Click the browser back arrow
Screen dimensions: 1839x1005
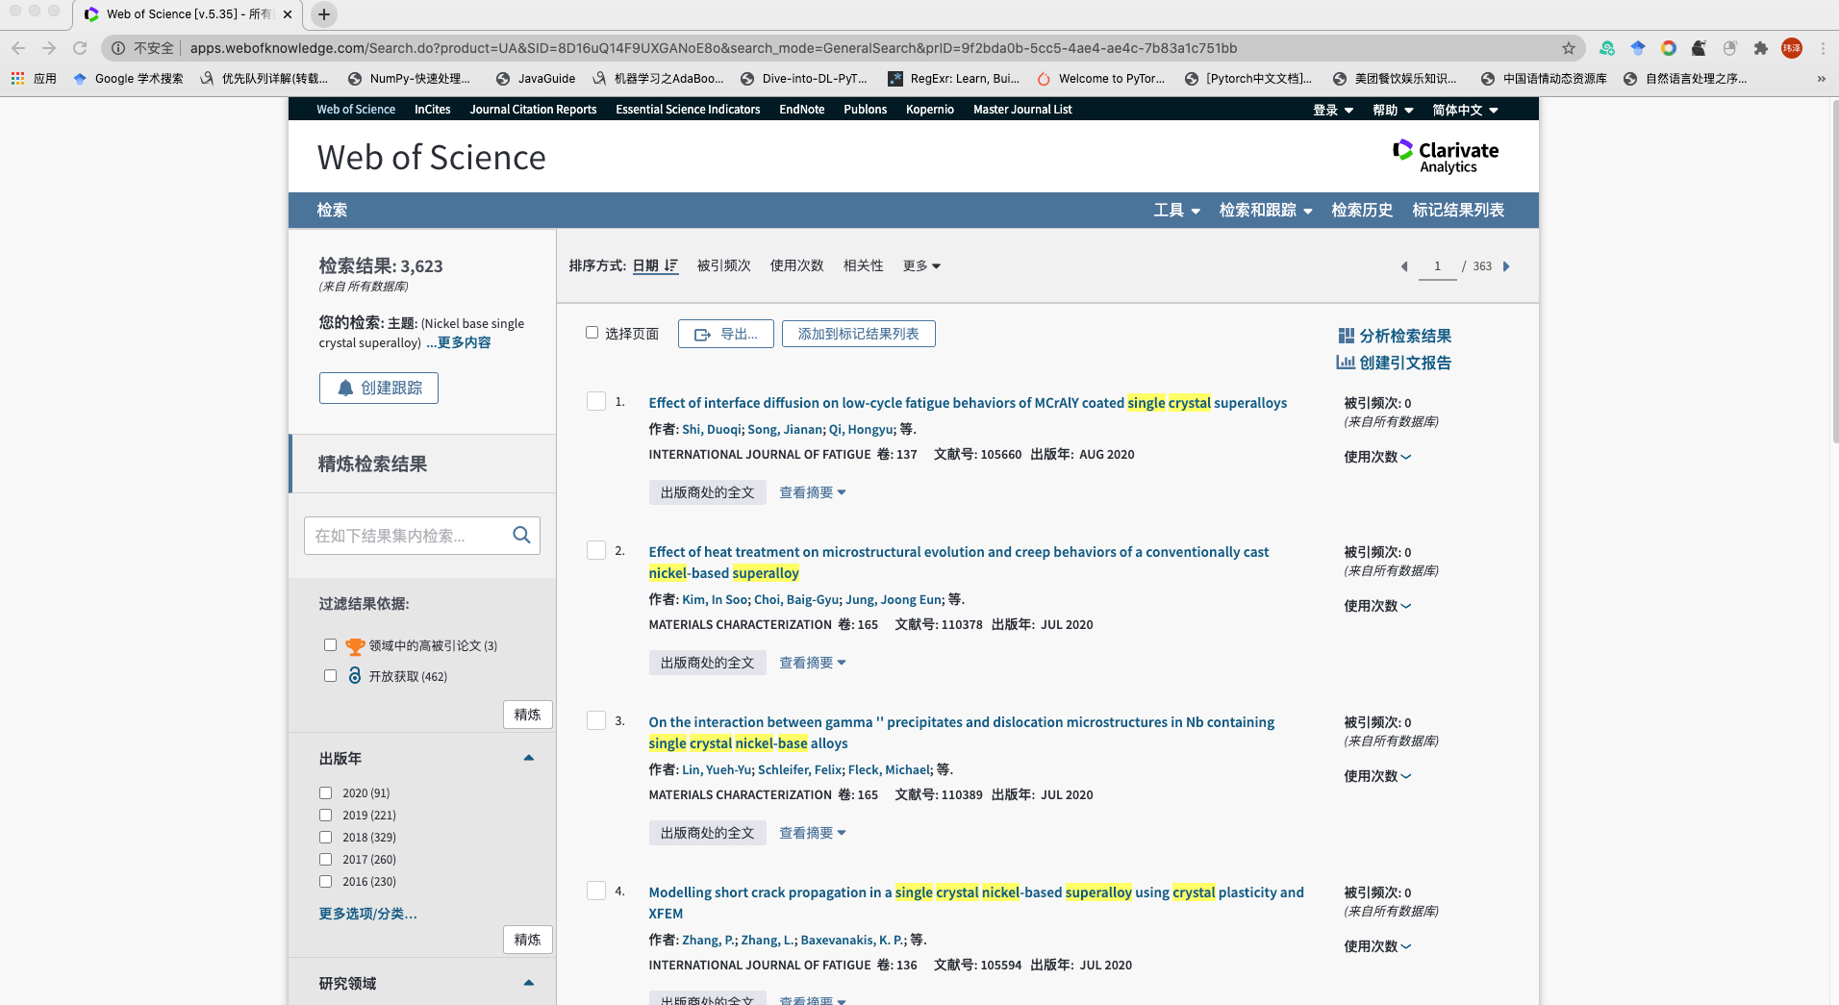tap(18, 48)
